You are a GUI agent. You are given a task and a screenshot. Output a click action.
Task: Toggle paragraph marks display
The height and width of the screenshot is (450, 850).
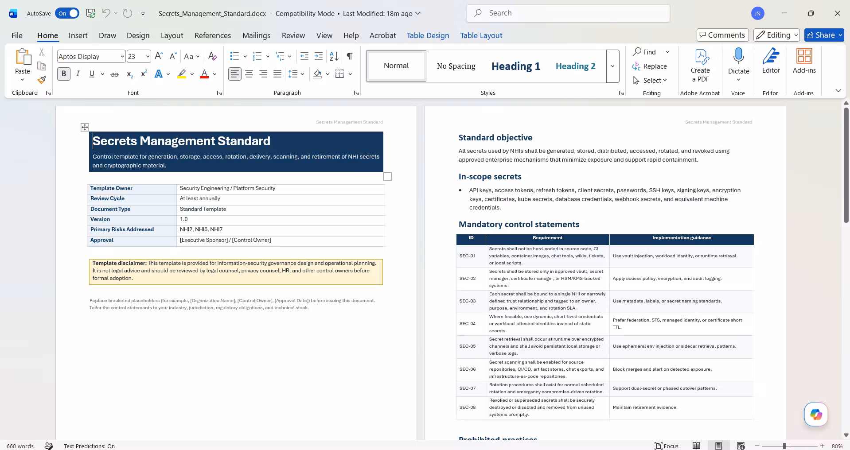[x=350, y=56]
